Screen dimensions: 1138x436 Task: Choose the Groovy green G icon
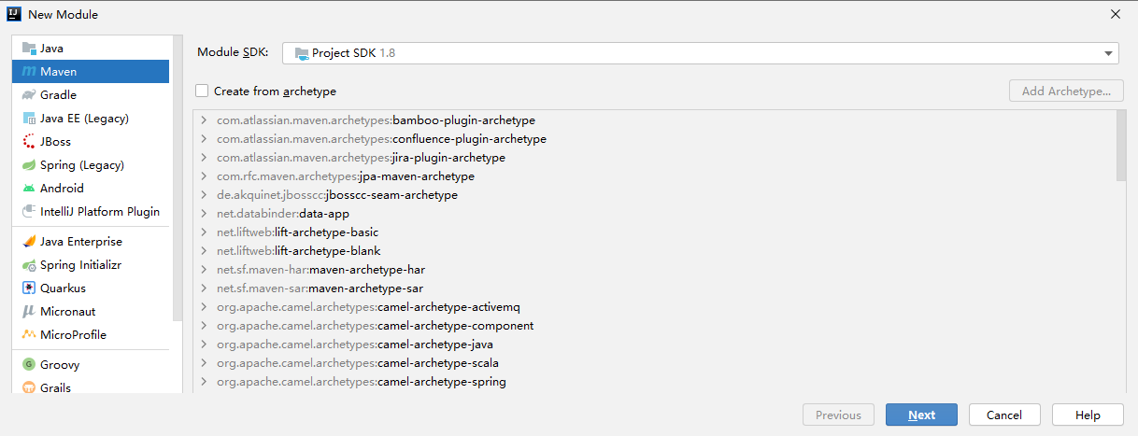[x=29, y=365]
